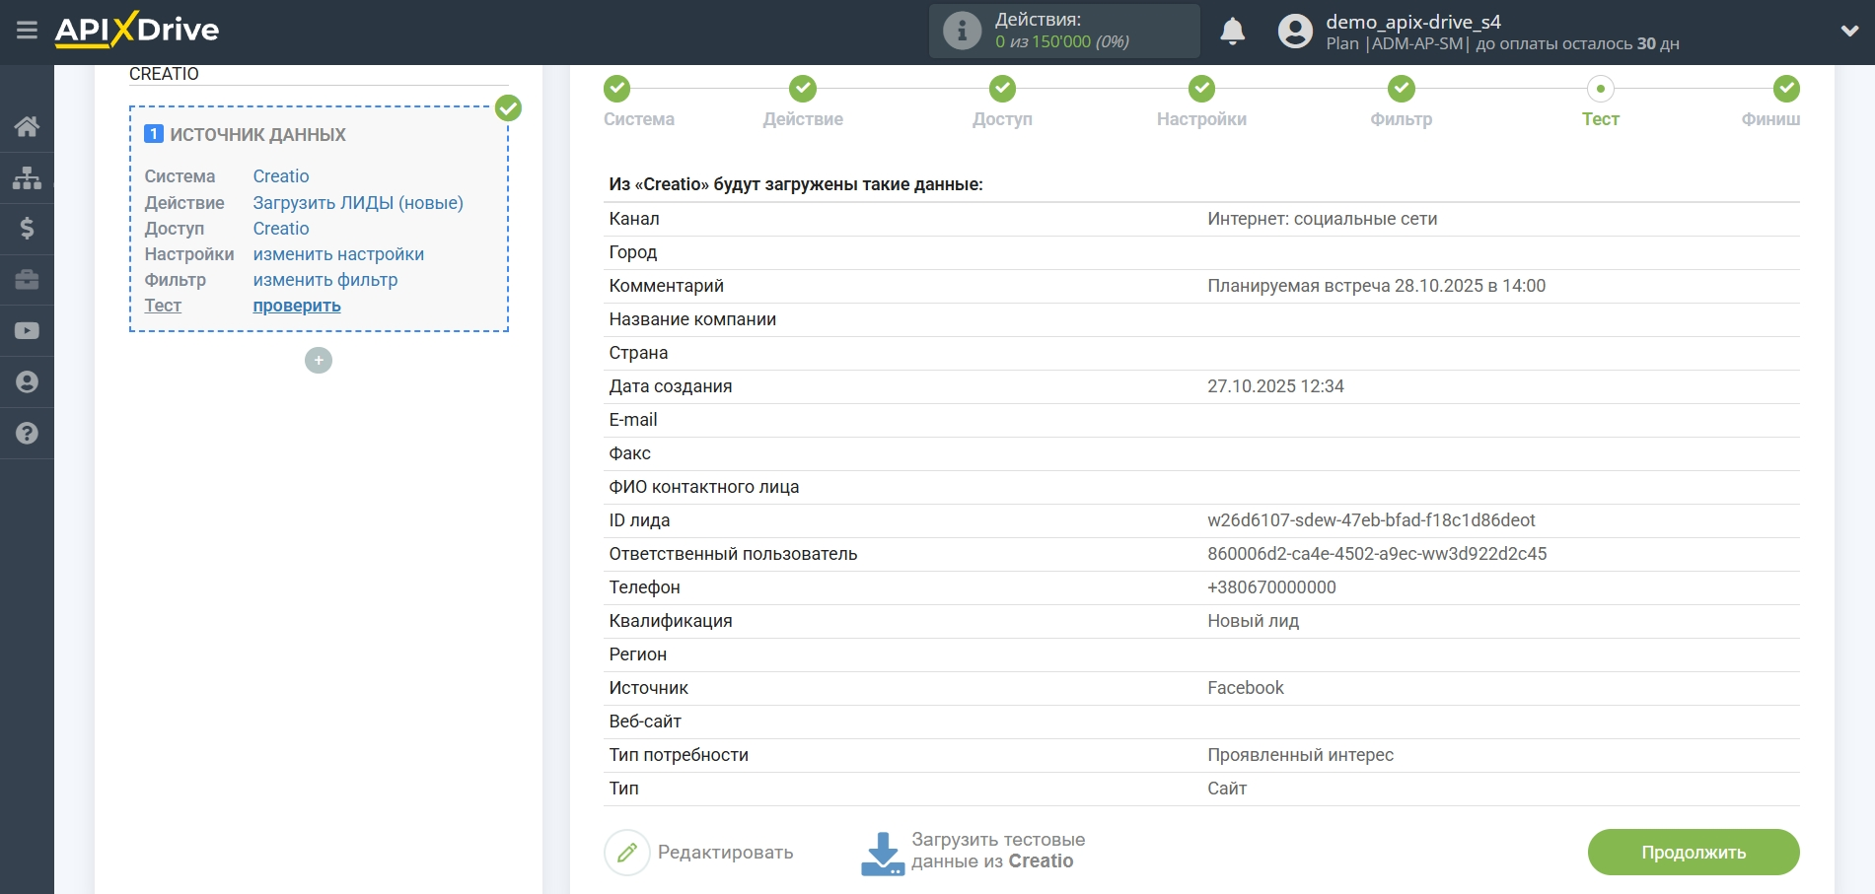
Task: Open the hamburger menu icon
Action: tap(27, 31)
